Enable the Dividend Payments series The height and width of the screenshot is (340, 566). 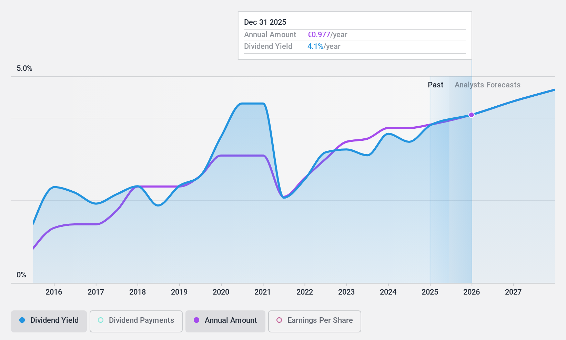(x=136, y=321)
